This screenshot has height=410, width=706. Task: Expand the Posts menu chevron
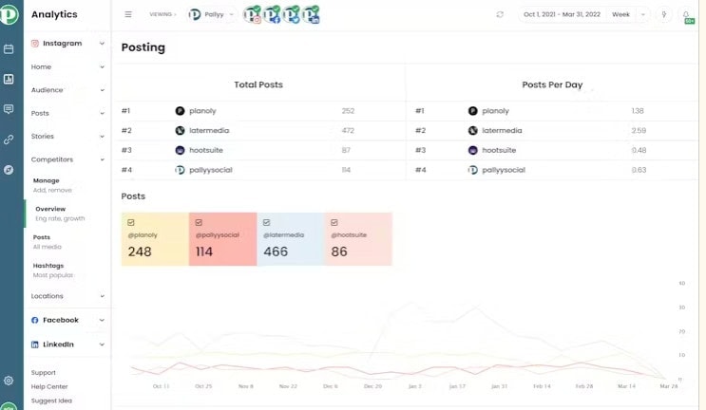103,113
